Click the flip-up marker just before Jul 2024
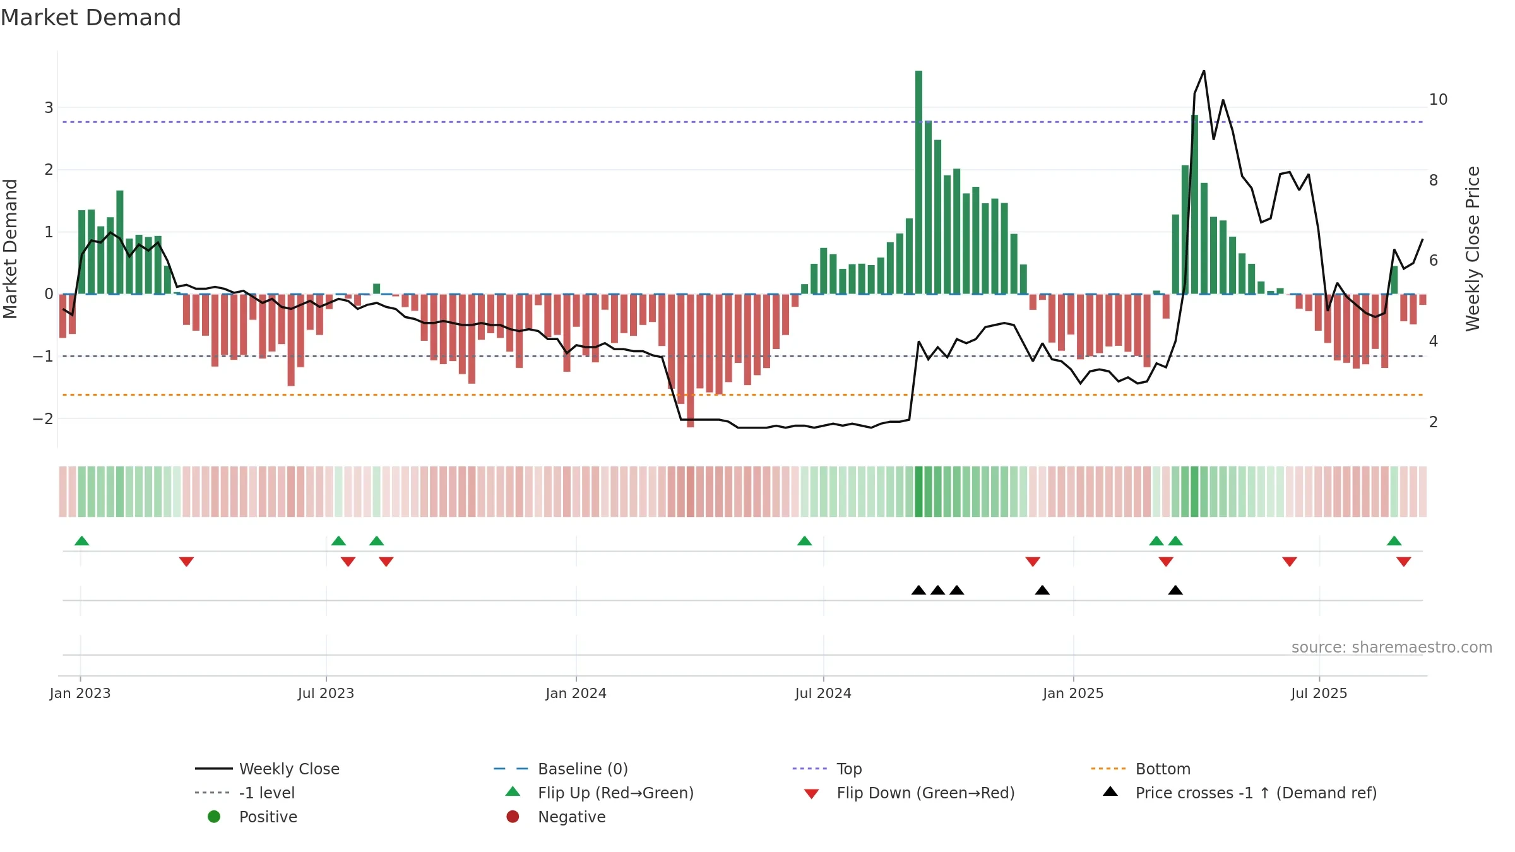 (804, 541)
